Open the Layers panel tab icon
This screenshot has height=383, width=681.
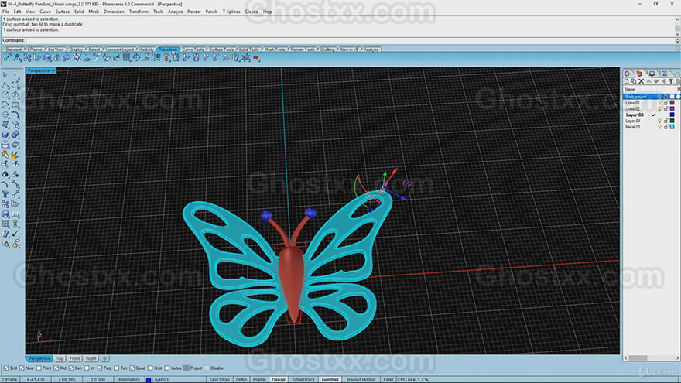click(639, 74)
